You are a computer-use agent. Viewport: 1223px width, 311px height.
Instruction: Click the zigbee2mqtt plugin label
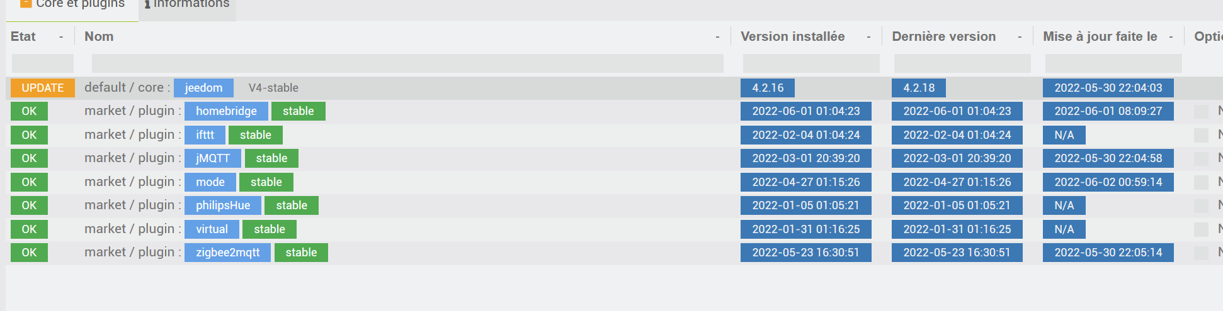click(227, 253)
